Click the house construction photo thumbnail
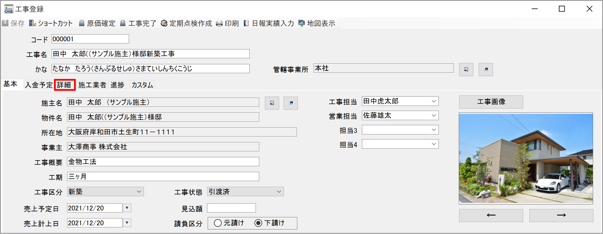The image size is (603, 234). (526, 158)
